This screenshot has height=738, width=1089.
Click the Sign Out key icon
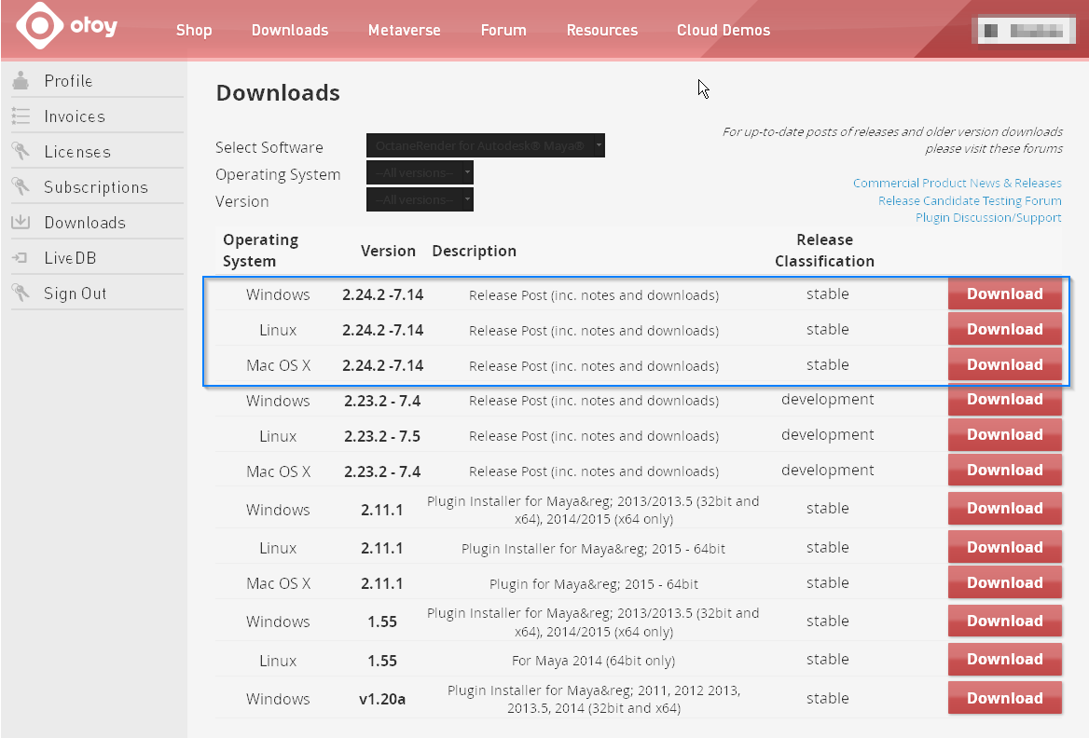pyautogui.click(x=21, y=293)
